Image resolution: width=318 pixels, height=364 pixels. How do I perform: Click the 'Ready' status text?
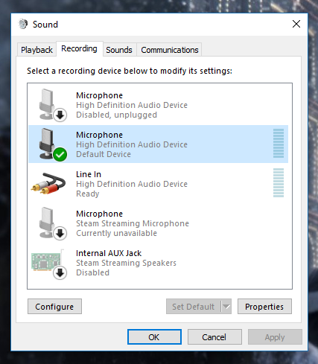pyautogui.click(x=88, y=194)
